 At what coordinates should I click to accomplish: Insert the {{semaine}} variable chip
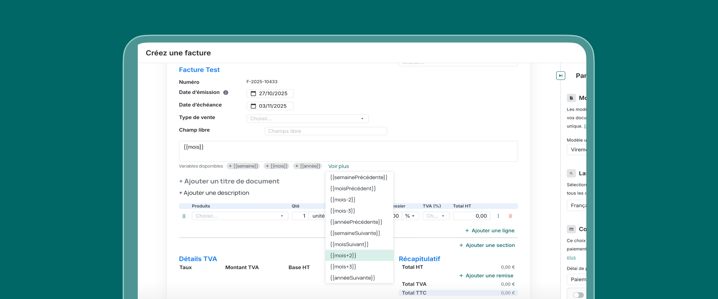[243, 166]
